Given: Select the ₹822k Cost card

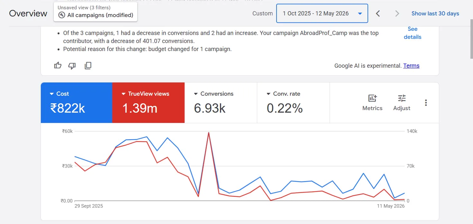Looking at the screenshot, I should pos(77,103).
